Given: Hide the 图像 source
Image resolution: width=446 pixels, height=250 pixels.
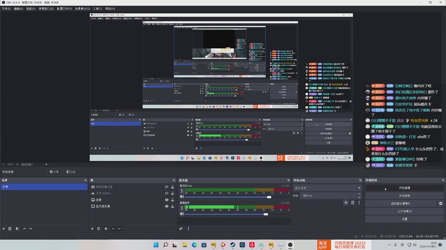Looking at the screenshot, I should click(167, 200).
